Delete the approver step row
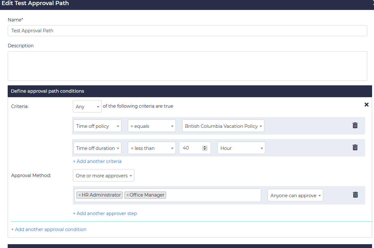Screen dimensions: 374x248 tap(355, 195)
